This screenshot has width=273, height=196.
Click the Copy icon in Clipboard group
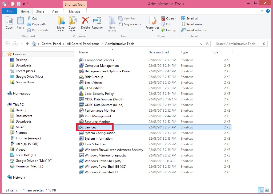(9, 21)
